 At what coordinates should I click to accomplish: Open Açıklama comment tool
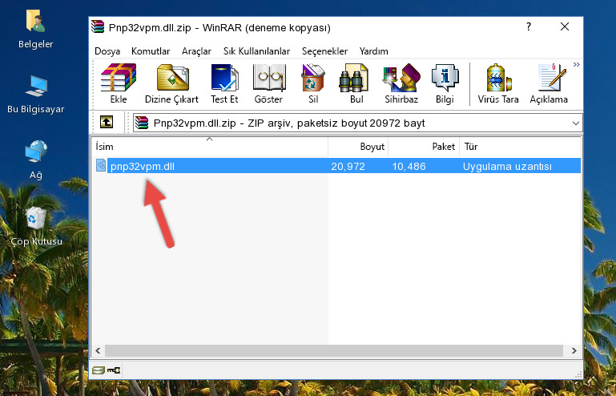(549, 83)
